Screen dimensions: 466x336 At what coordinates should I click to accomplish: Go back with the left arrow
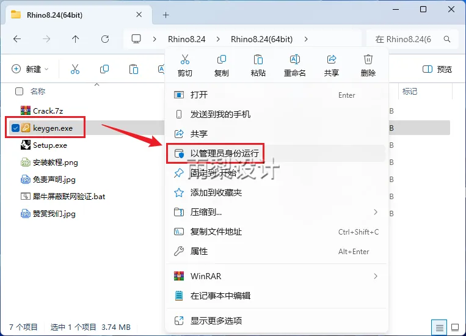pos(17,39)
